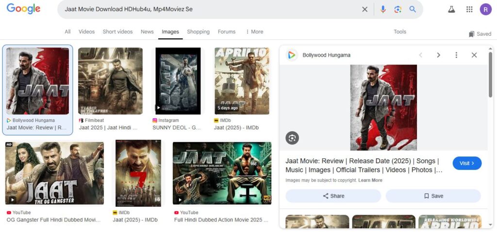Select Bollywood Hungama Jaat poster thumbnail
Viewport: 497px width, 232px height.
tap(38, 81)
